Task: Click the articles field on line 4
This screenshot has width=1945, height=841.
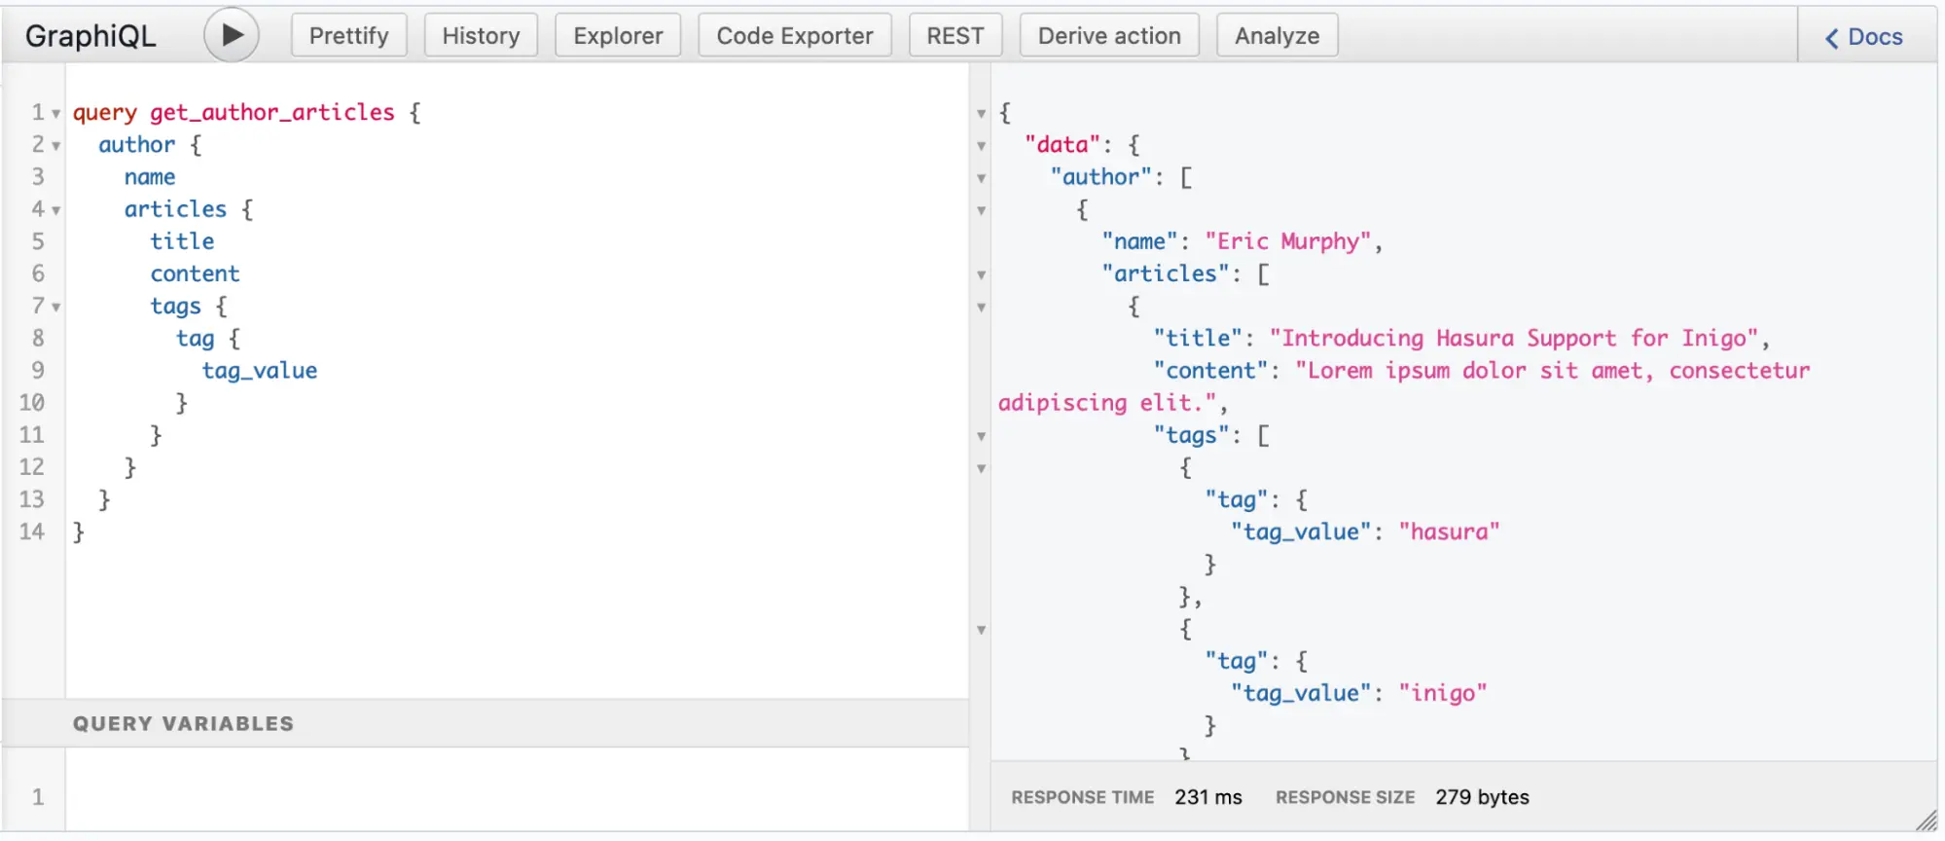Action: pyautogui.click(x=175, y=209)
